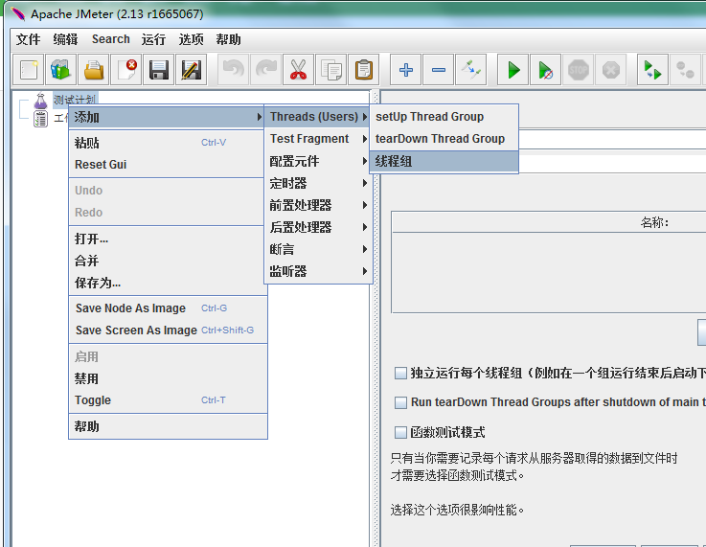Click the Stop test icon

(x=579, y=70)
